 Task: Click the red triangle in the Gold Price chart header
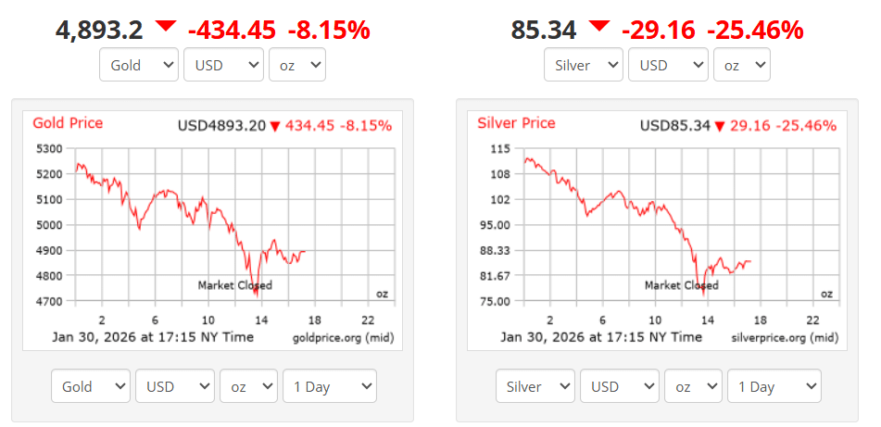274,126
